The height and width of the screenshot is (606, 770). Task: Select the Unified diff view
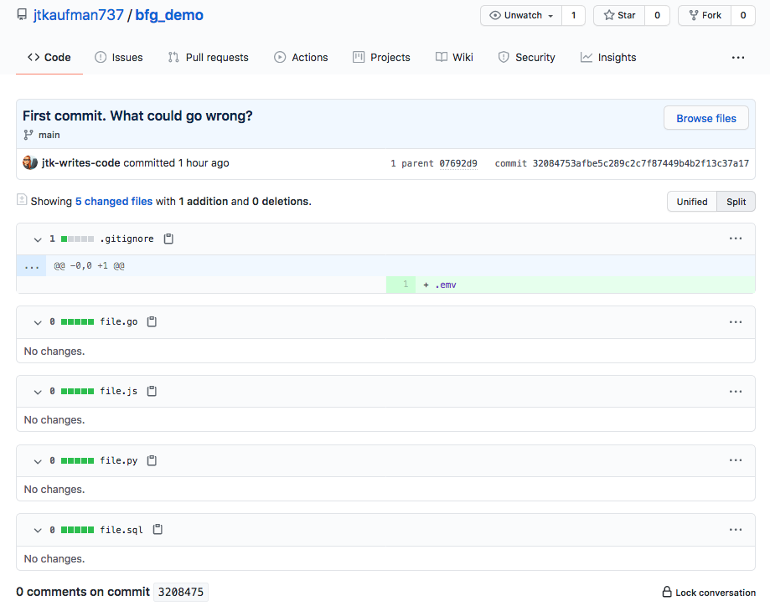point(691,201)
